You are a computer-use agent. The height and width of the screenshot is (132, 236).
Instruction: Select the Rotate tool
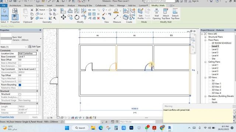tap(77, 17)
